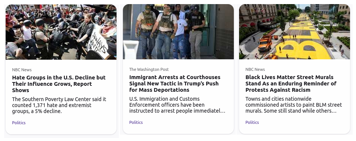This screenshot has width=356, height=141.
Task: Open the courthouse police officers photo thumbnail
Action: pyautogui.click(x=178, y=32)
